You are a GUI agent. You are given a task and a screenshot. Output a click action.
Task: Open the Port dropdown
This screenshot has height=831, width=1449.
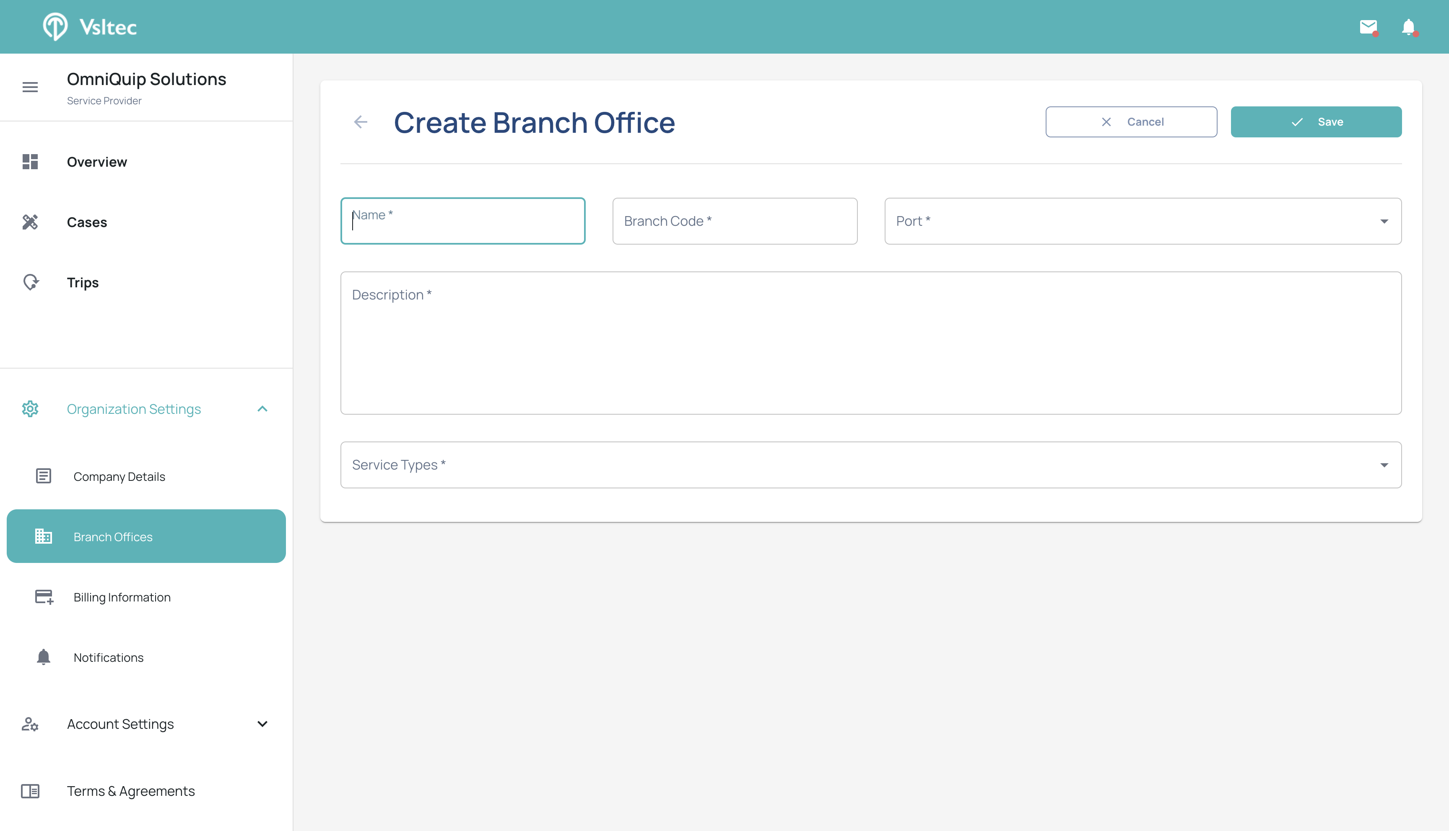[x=1143, y=221]
